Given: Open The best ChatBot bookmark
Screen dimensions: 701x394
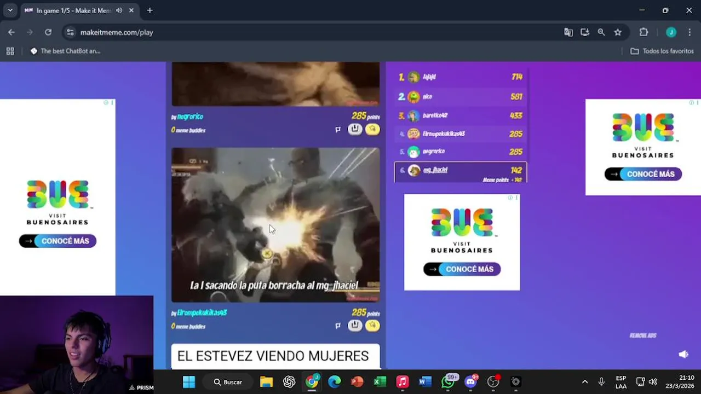Looking at the screenshot, I should [x=65, y=51].
